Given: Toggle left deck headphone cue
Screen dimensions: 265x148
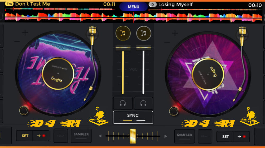Looking at the screenshot, I should click(123, 103).
